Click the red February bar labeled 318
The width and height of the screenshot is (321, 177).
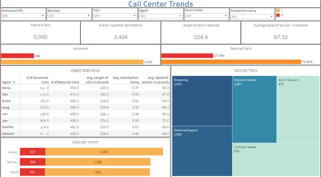tap(33, 162)
